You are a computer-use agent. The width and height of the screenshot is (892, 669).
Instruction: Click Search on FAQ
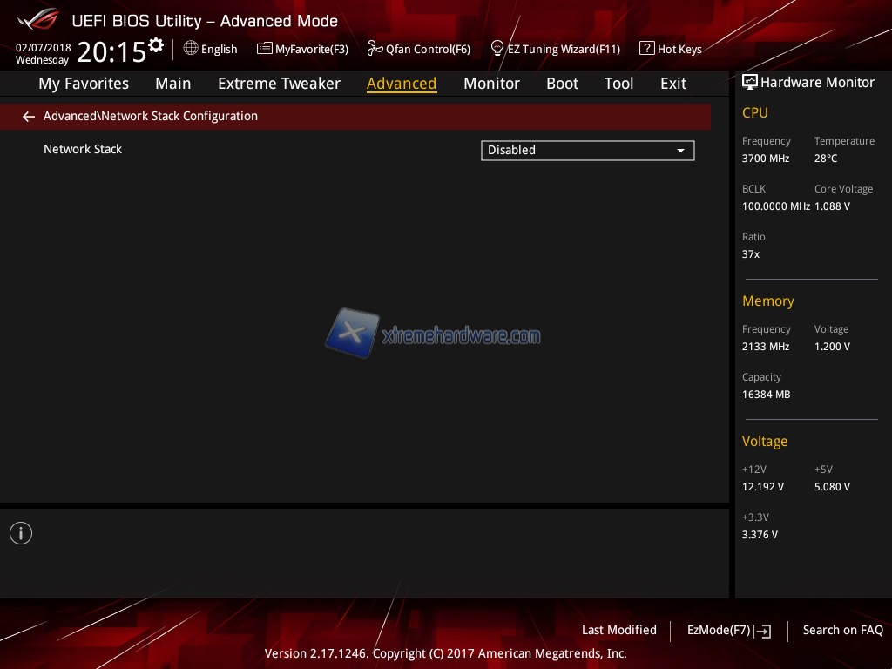(842, 631)
